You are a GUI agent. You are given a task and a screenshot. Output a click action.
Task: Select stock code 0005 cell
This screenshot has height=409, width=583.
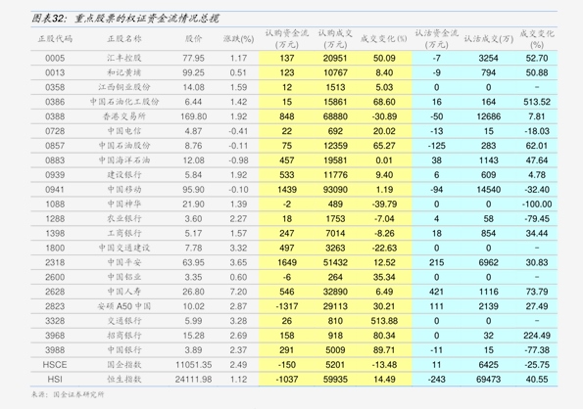[55, 59]
